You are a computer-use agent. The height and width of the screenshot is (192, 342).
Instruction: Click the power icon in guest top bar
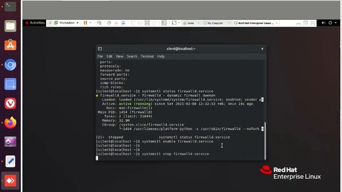tap(330, 22)
